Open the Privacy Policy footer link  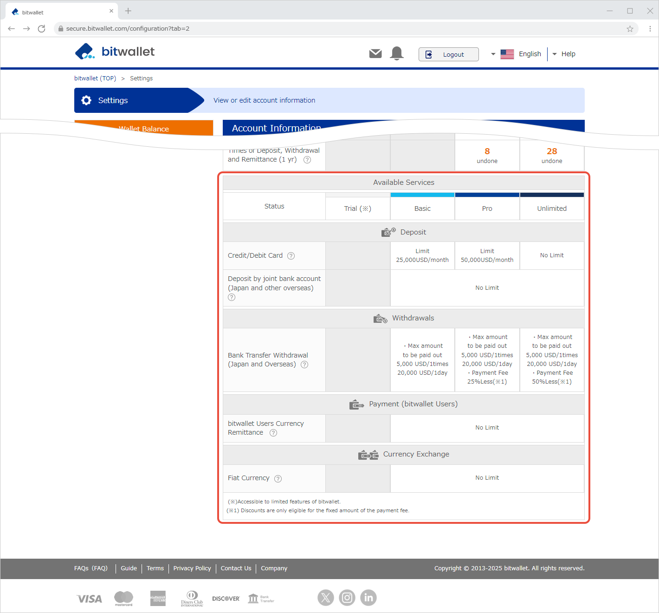click(192, 568)
